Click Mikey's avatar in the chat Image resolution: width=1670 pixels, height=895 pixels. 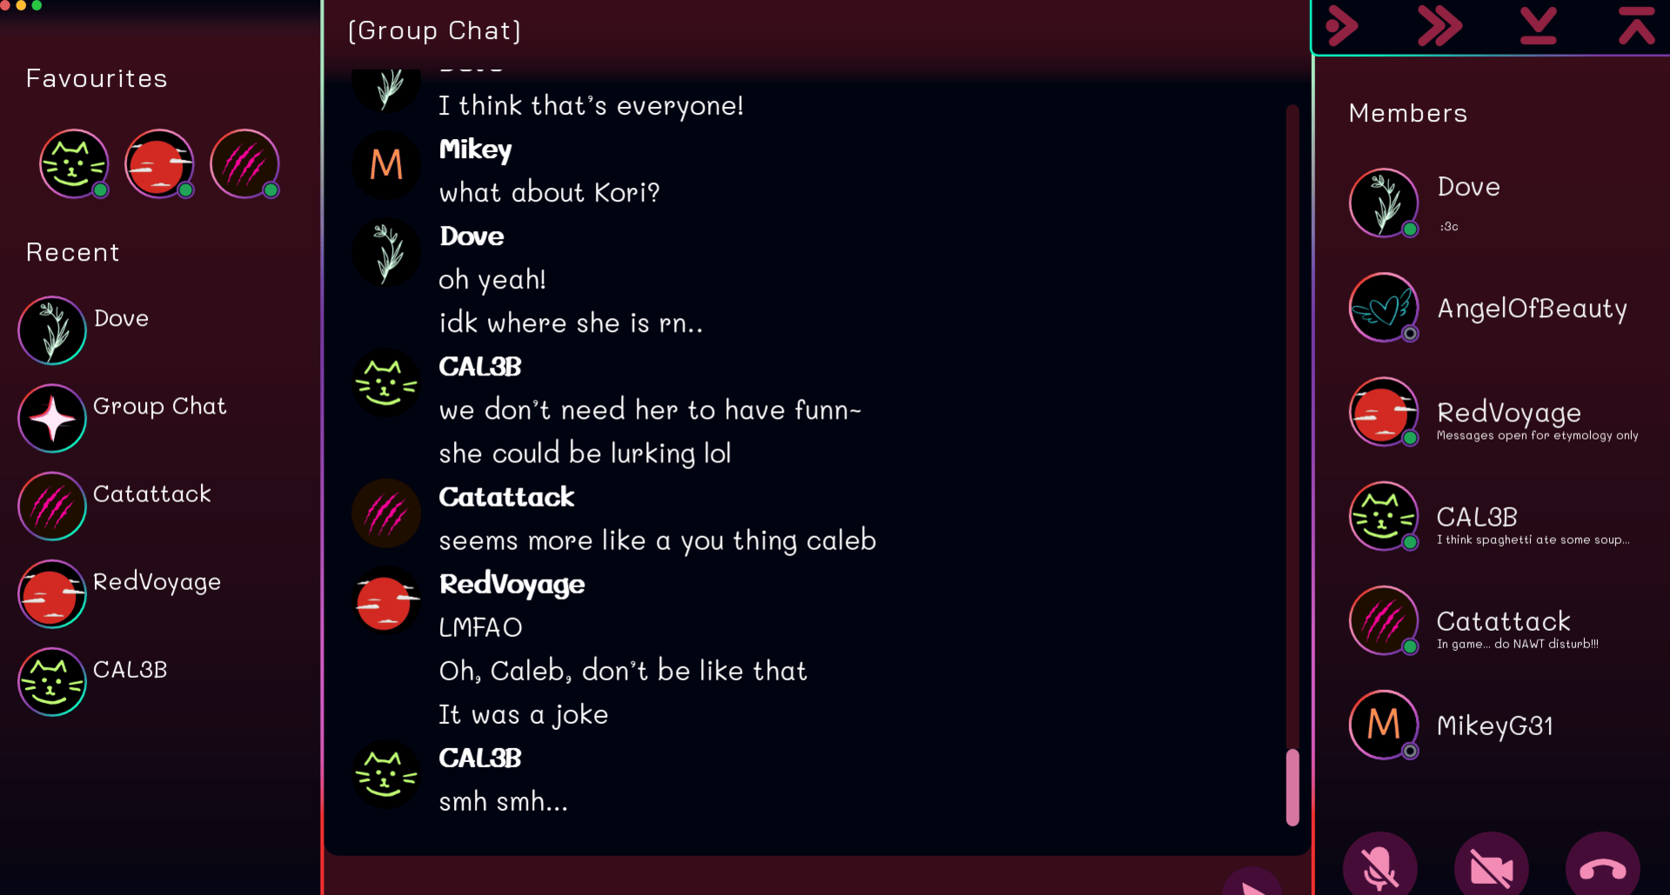386,165
